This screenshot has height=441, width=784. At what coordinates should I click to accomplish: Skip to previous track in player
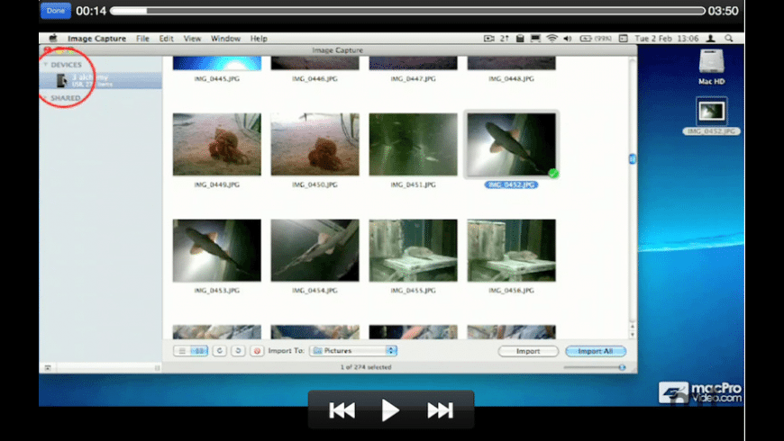(x=342, y=410)
